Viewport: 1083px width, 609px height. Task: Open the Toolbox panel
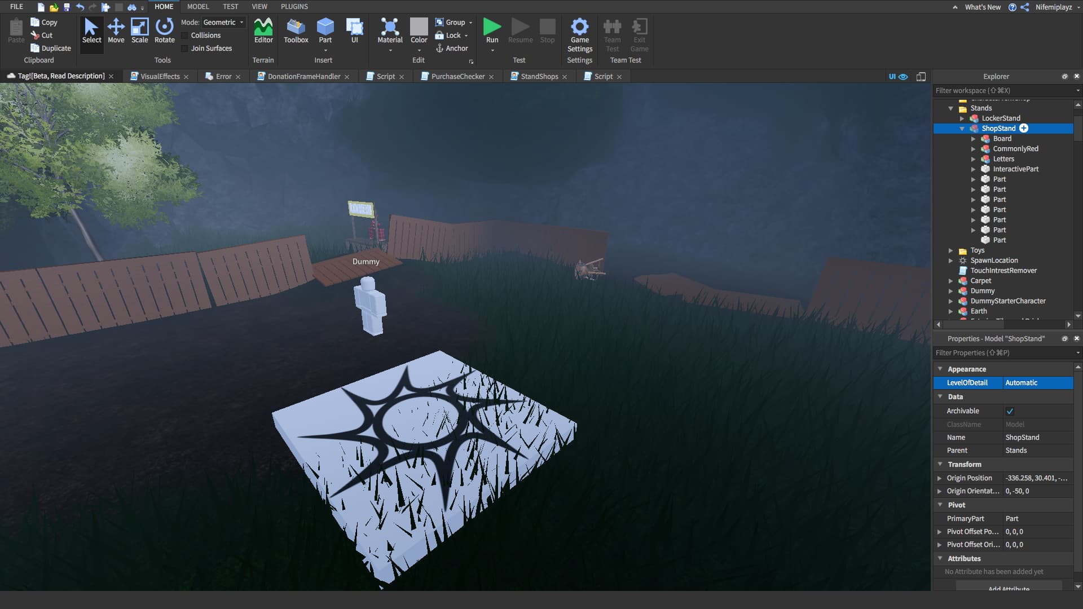click(296, 30)
